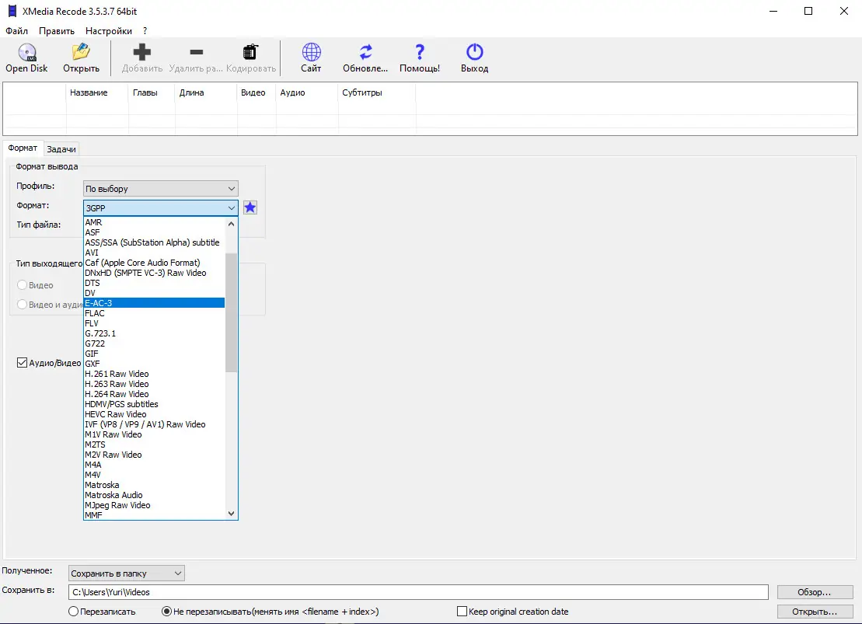Click the Открыть folder icon in toolbar
Screen dimensions: 862x624
click(81, 53)
